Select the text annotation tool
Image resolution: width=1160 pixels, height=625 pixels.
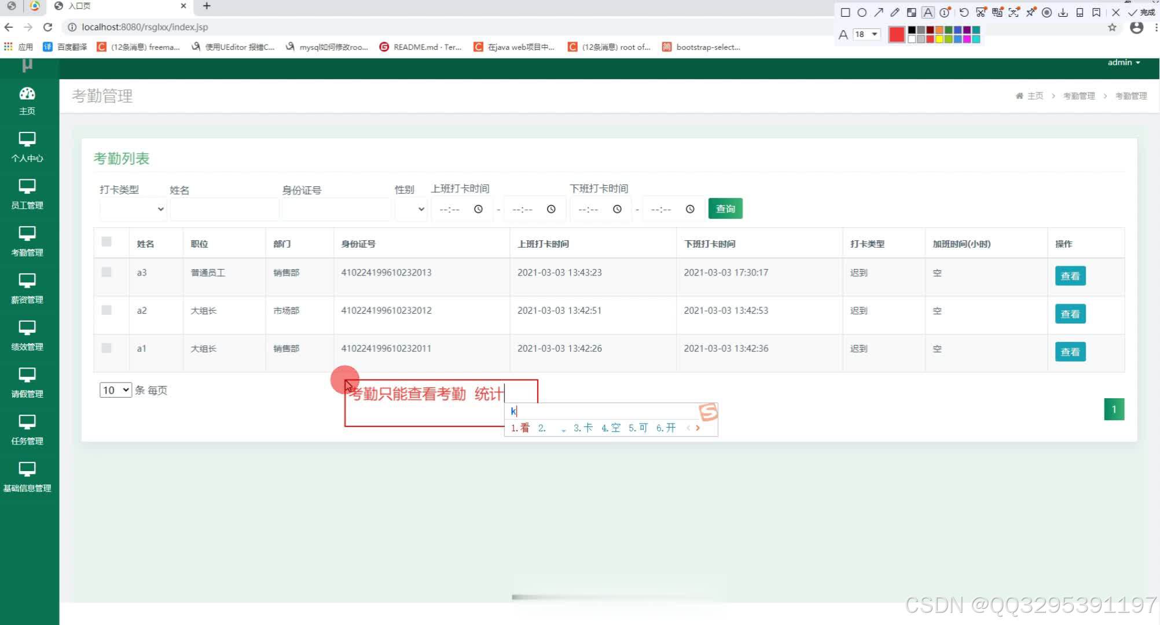[x=928, y=13]
